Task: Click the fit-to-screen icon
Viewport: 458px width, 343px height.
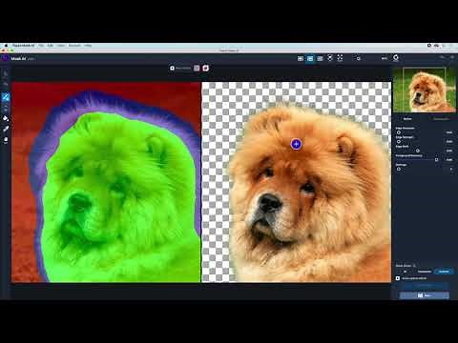Action: 330,58
